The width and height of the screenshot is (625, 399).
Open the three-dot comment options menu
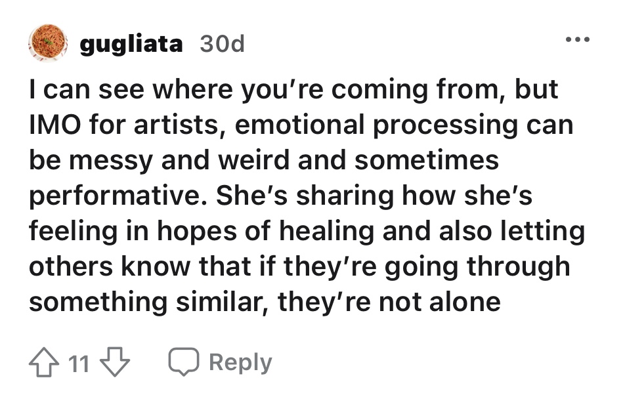click(x=578, y=40)
